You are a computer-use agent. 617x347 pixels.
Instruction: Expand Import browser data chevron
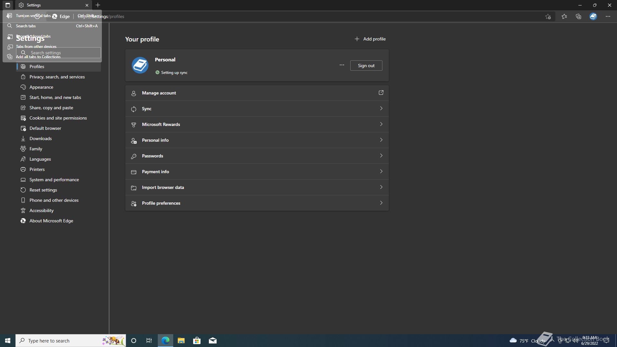point(381,187)
